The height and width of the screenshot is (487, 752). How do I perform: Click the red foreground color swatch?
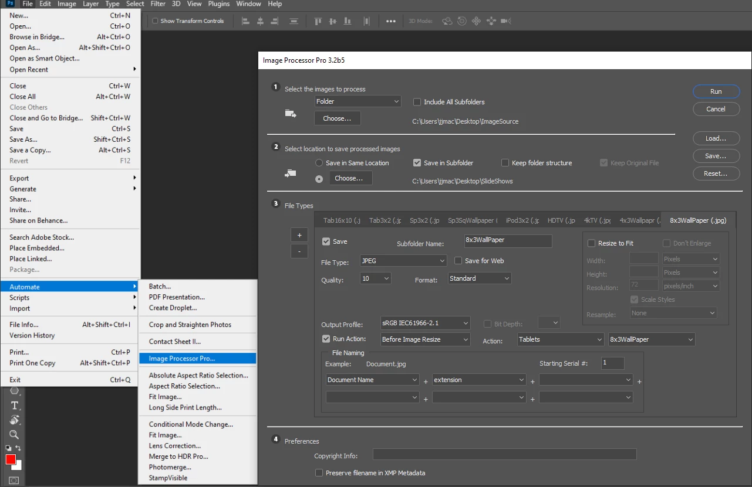click(11, 459)
